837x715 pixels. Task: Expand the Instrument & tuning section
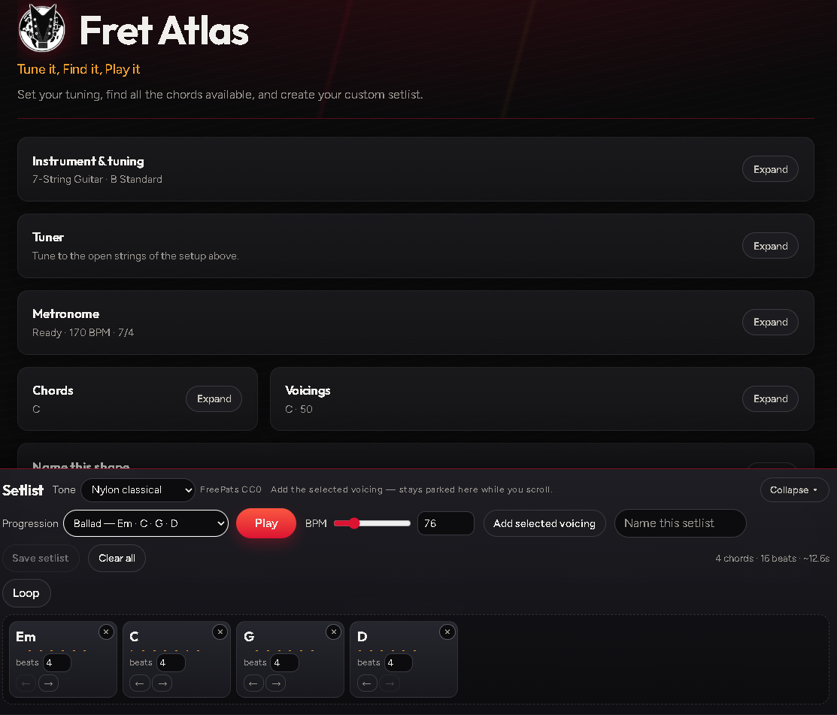[x=770, y=169]
